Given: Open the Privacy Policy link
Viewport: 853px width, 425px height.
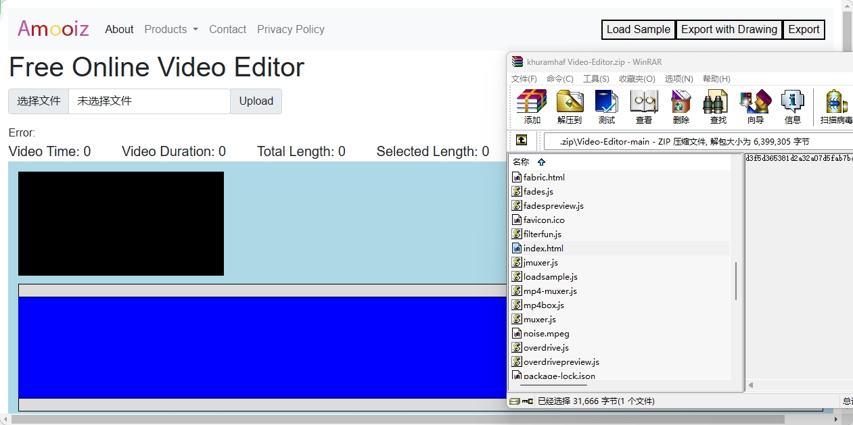Looking at the screenshot, I should 291,29.
